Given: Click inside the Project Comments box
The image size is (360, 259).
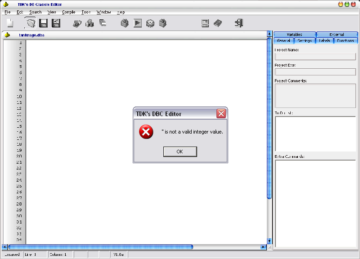Looking at the screenshot, I should [x=315, y=96].
